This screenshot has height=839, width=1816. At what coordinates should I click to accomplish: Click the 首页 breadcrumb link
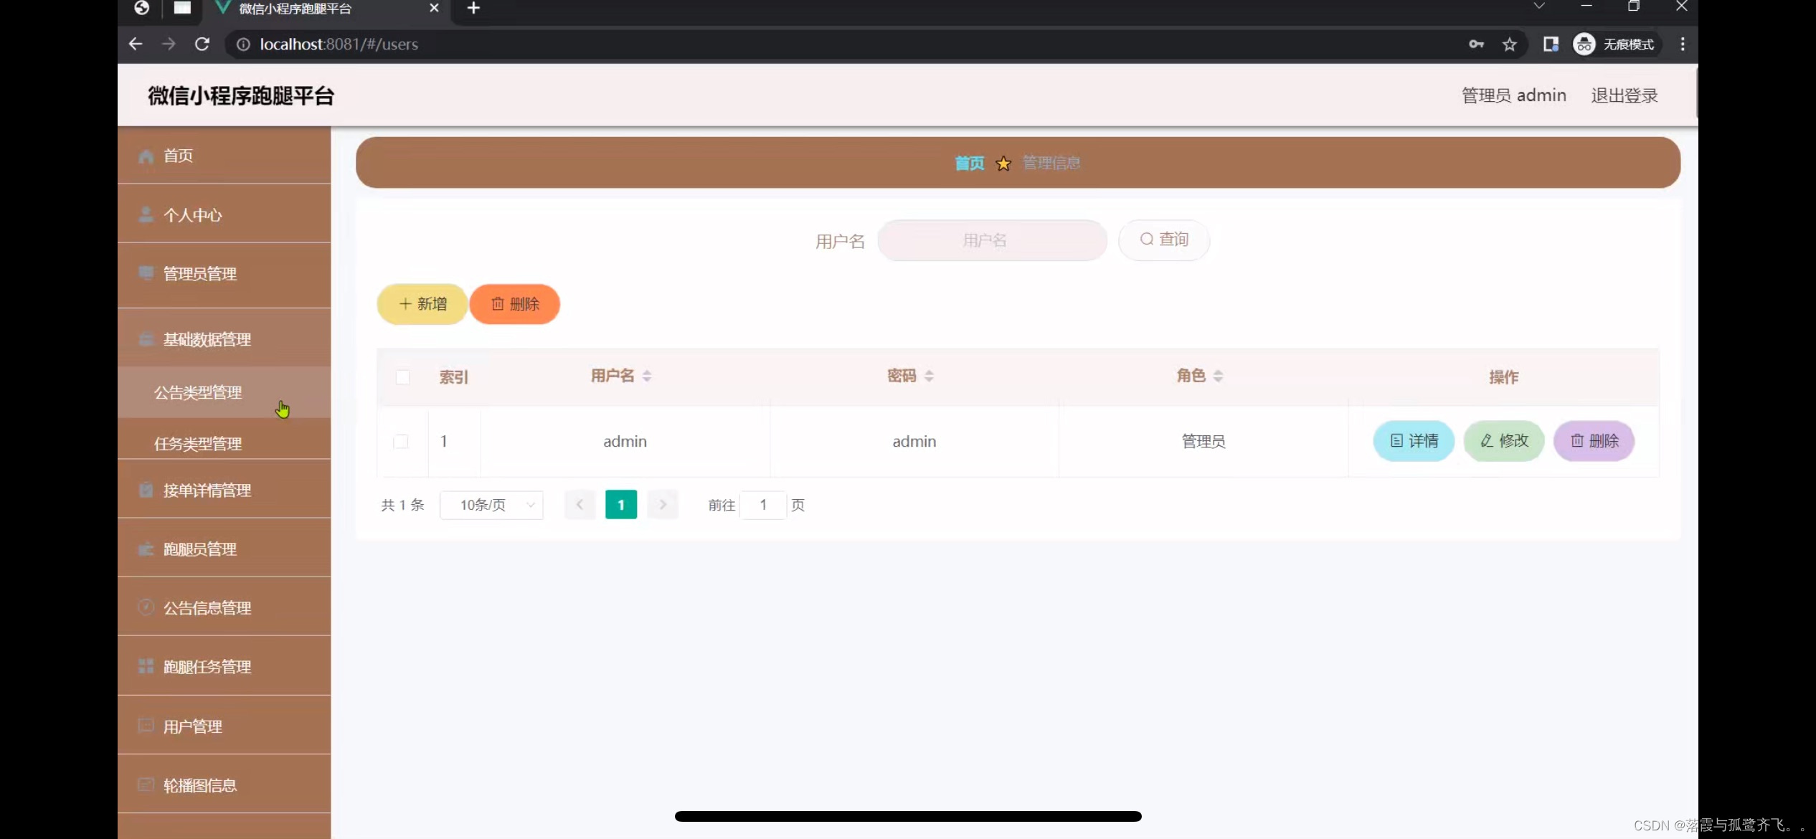(x=970, y=163)
